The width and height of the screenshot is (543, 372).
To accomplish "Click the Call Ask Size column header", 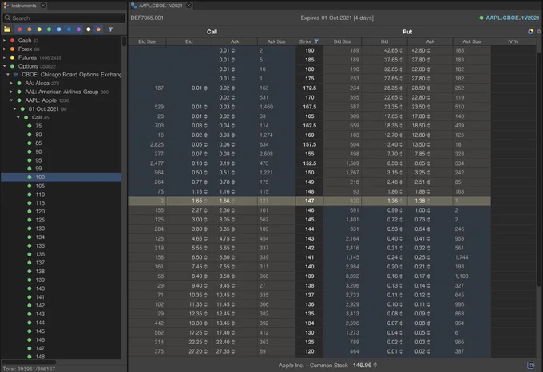I will tap(276, 41).
